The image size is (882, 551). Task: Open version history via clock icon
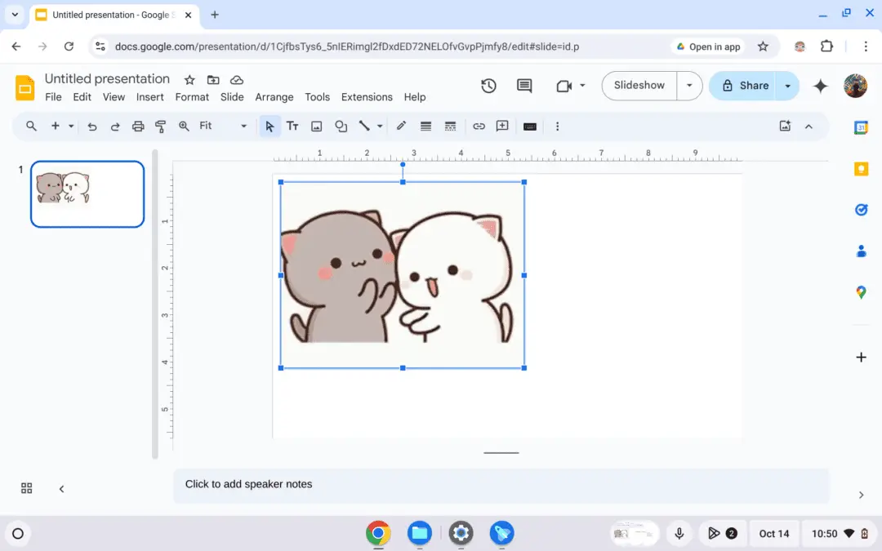coord(488,85)
